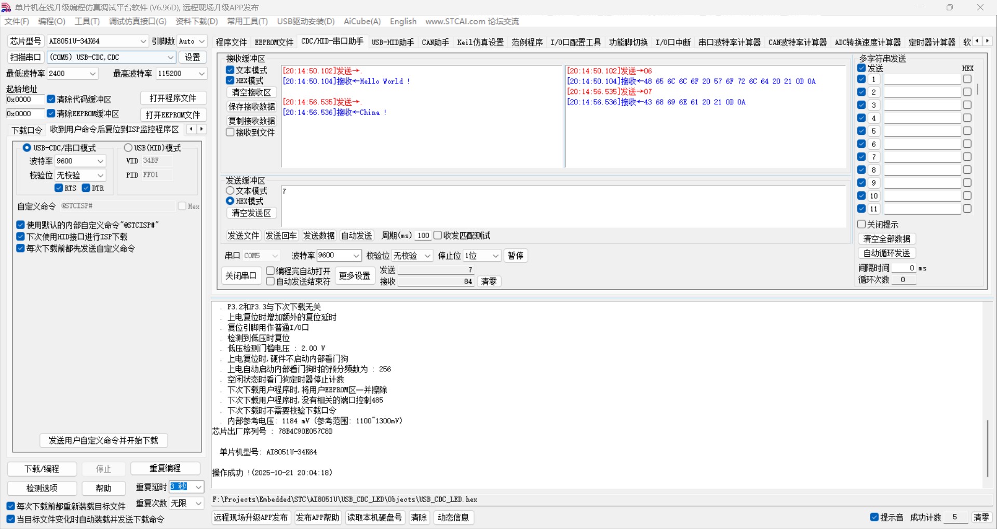Screen dimensions: 997x529
Task: Click the tab strip scroll-right arrow
Action: point(987,41)
